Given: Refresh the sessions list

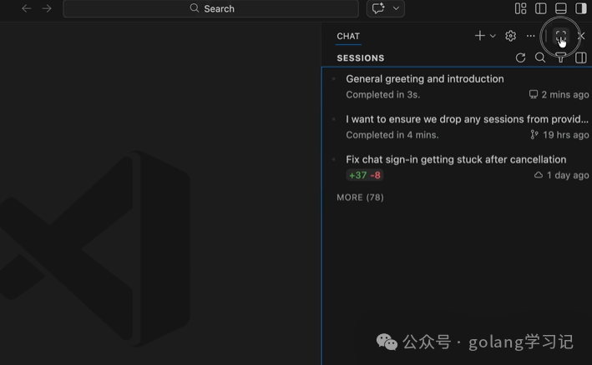Looking at the screenshot, I should (x=521, y=57).
